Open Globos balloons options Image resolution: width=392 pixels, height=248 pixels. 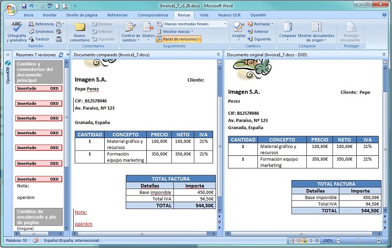coord(148,32)
